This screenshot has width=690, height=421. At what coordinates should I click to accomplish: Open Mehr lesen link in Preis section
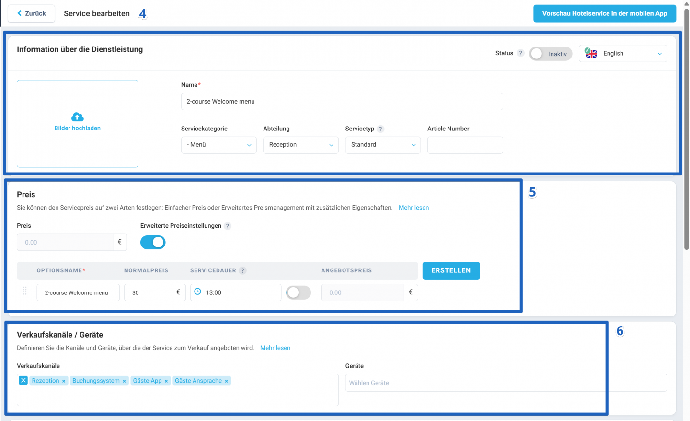[414, 208]
